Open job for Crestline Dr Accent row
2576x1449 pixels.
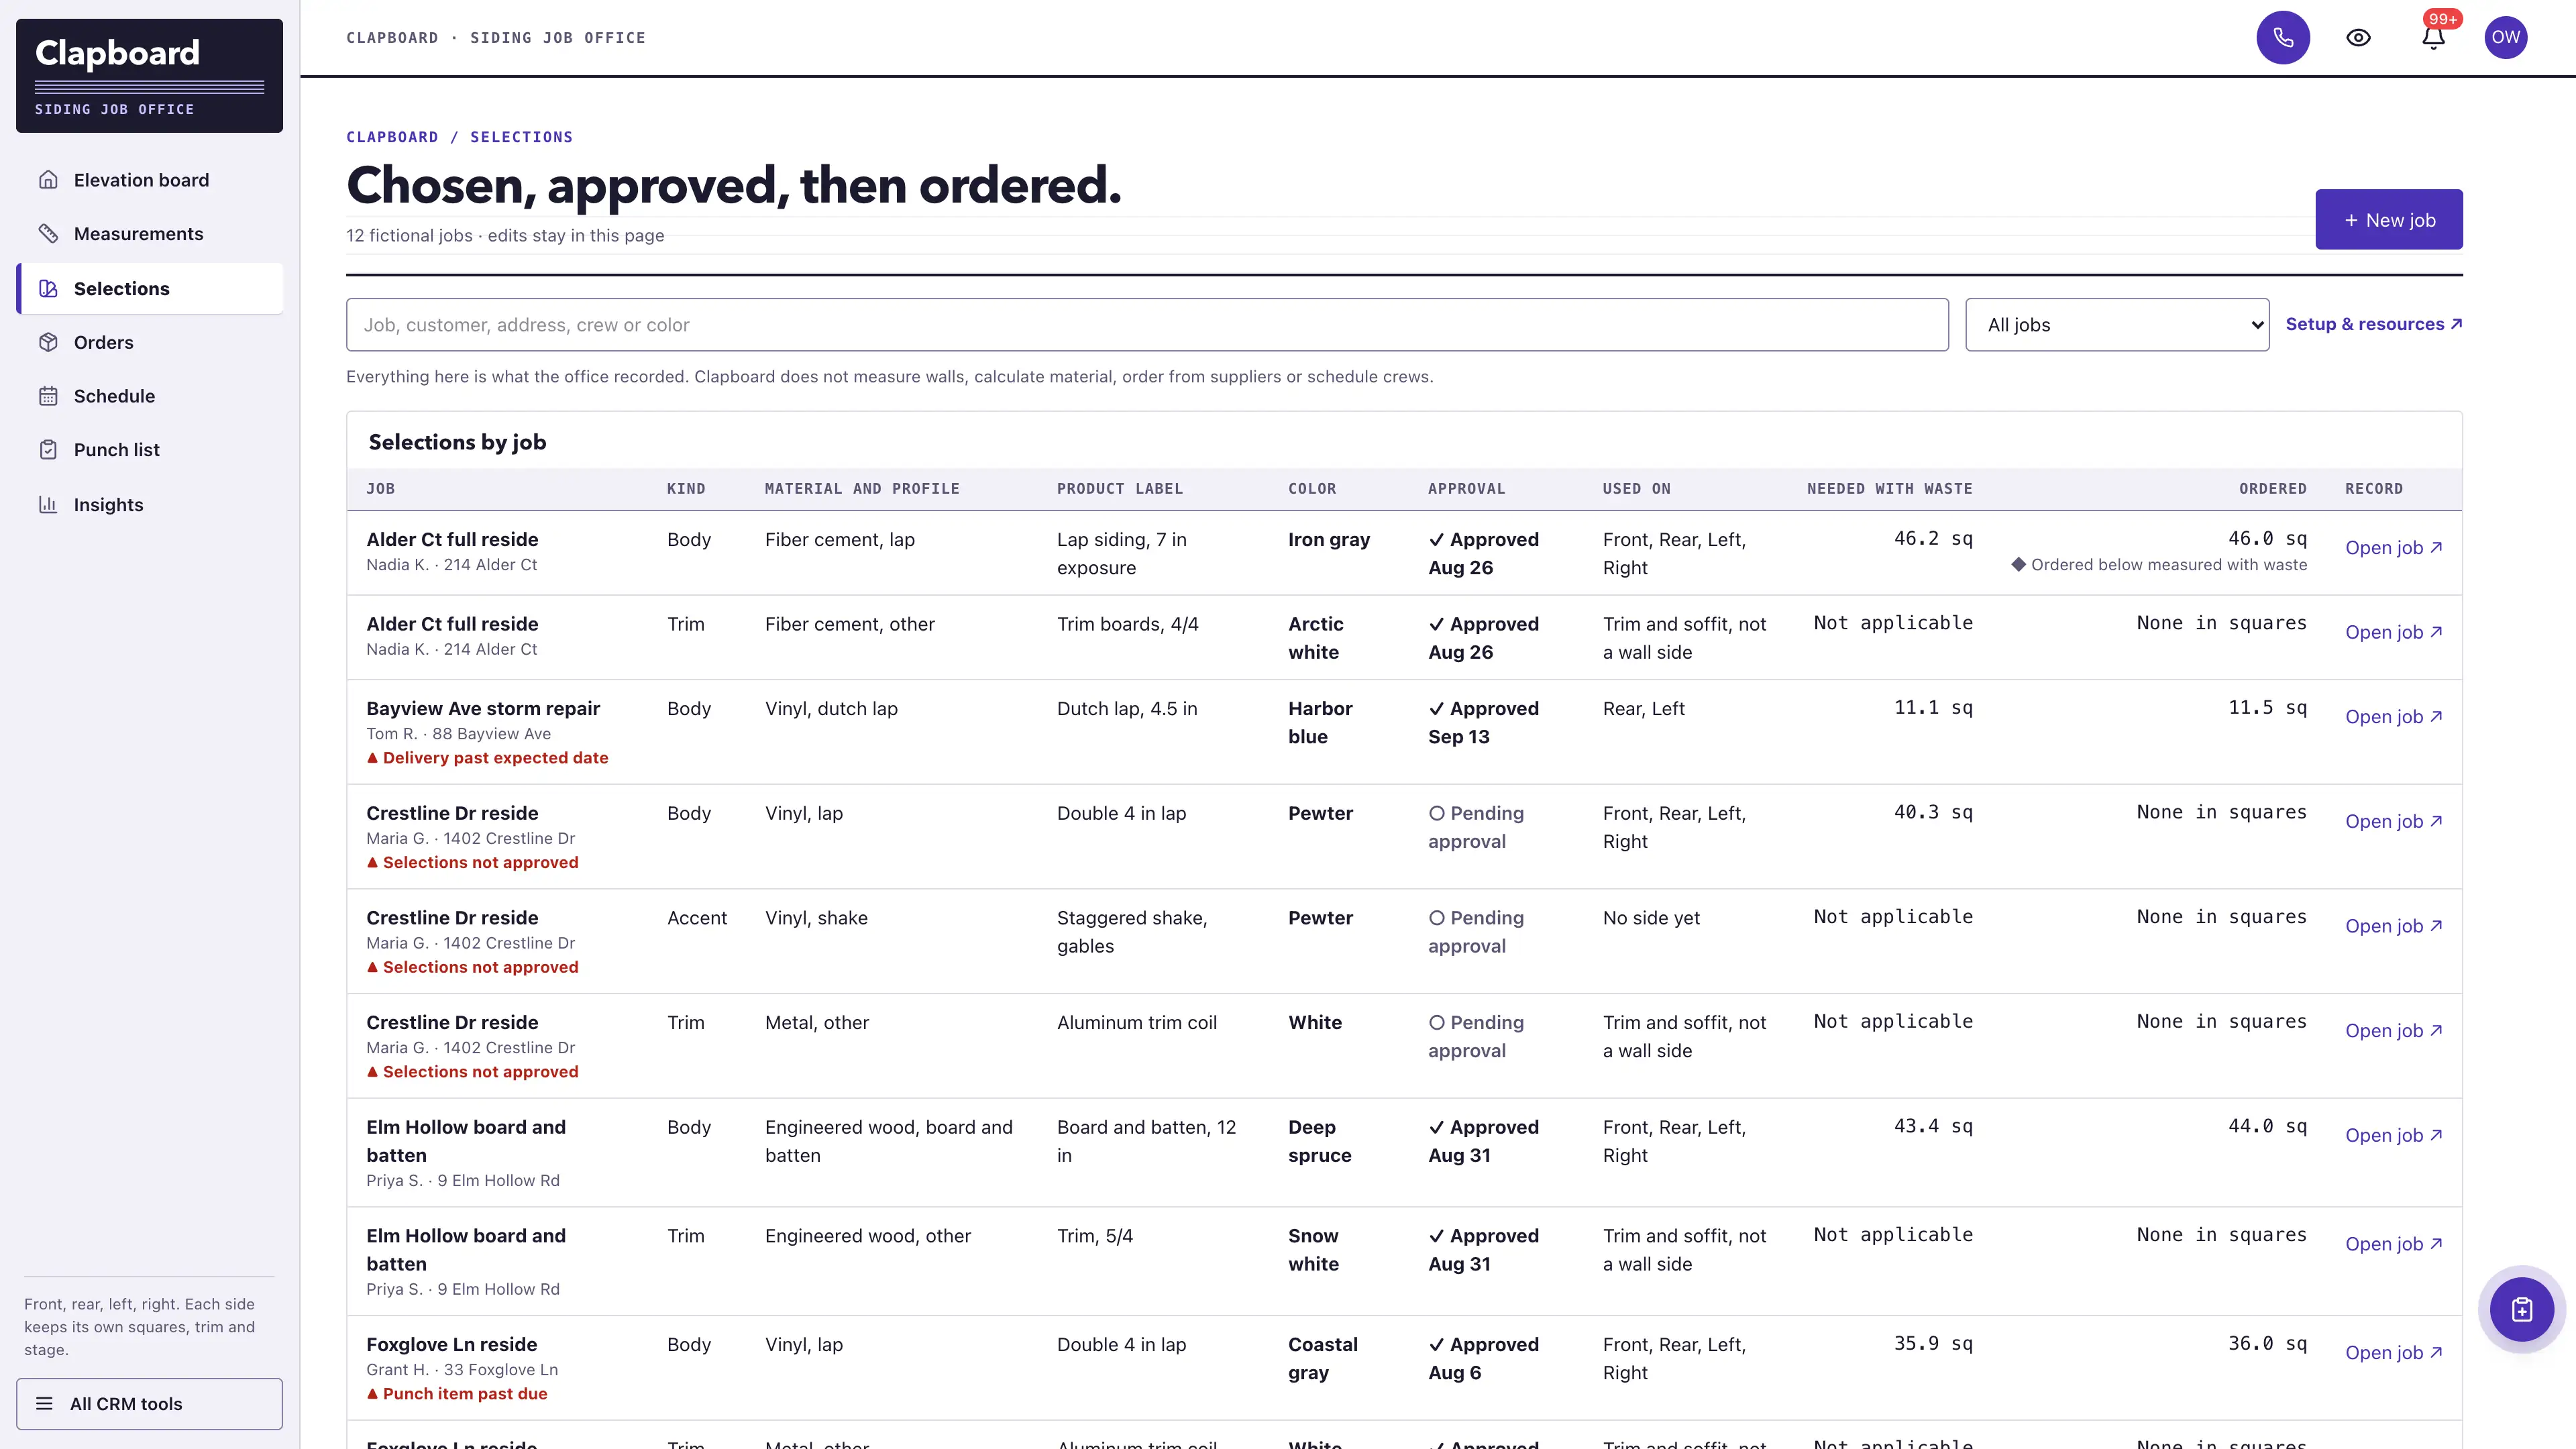pyautogui.click(x=2394, y=926)
